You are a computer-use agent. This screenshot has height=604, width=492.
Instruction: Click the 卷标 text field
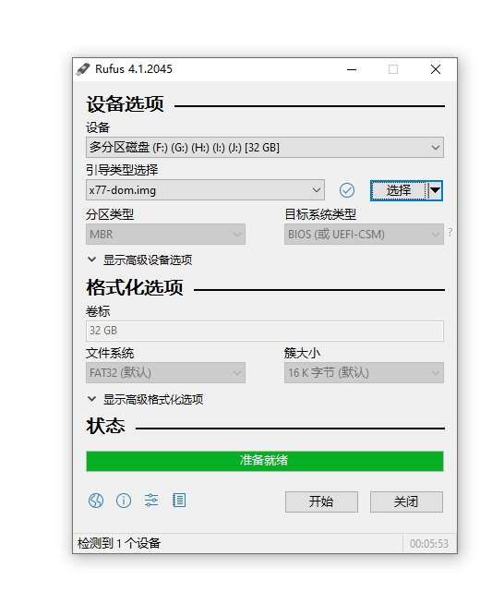(x=265, y=331)
